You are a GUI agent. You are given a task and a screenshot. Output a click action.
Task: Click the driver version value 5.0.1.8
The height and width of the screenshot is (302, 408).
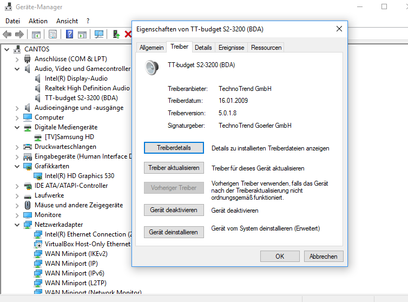point(227,113)
